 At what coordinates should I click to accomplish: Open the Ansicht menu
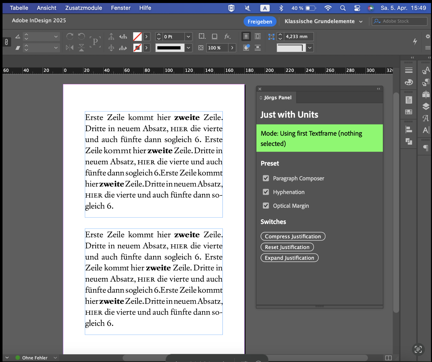click(x=47, y=8)
